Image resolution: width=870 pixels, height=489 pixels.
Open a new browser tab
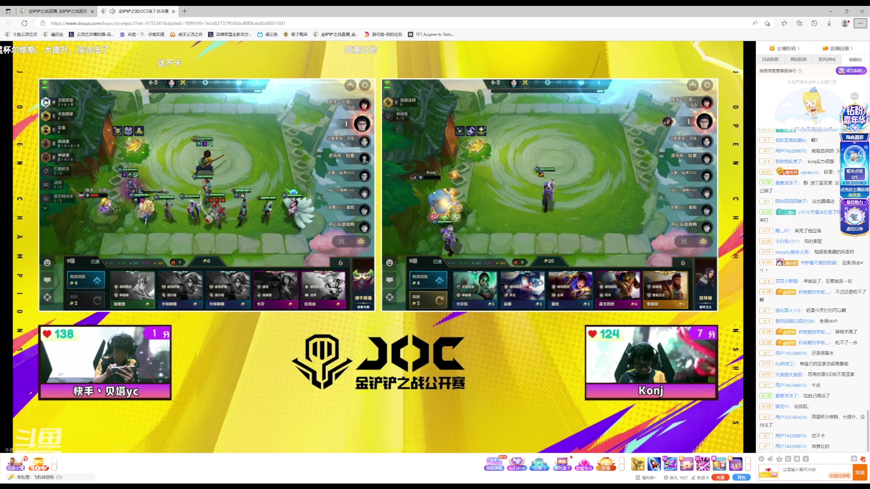pyautogui.click(x=185, y=11)
